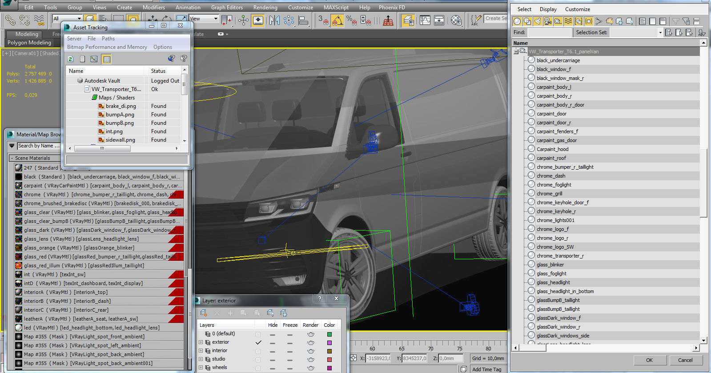Activate the Select by Name tool
Screen dimensions: 711x373
coord(104,19)
